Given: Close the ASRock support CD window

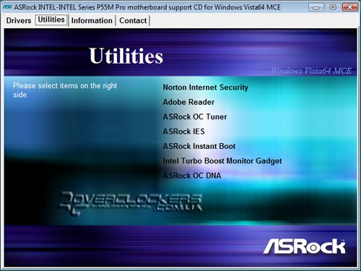Looking at the screenshot, I should click(x=349, y=7).
